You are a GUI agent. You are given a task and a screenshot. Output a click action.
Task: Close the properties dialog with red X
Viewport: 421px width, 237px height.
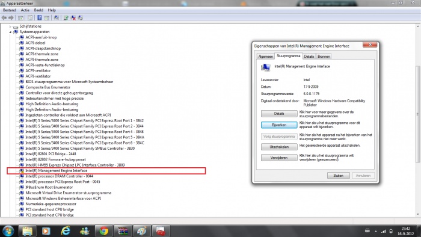[370, 45]
